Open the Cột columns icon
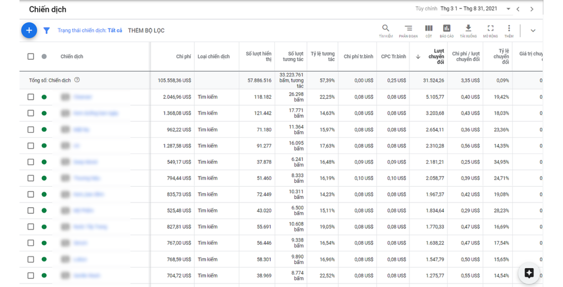563x287 pixels. click(428, 29)
